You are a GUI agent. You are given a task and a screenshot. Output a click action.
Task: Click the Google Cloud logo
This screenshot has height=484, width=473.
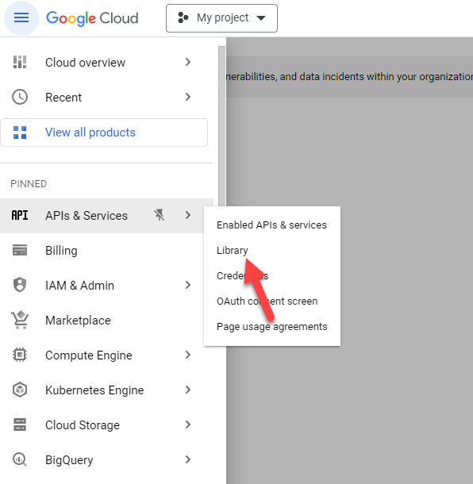92,18
